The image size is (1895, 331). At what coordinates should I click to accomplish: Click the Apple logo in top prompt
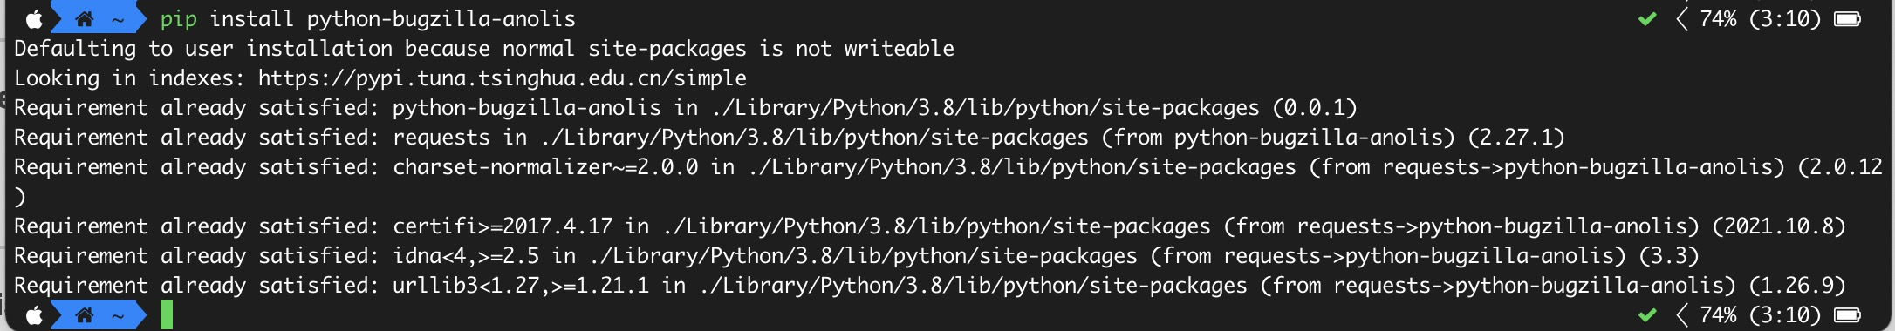pos(34,19)
